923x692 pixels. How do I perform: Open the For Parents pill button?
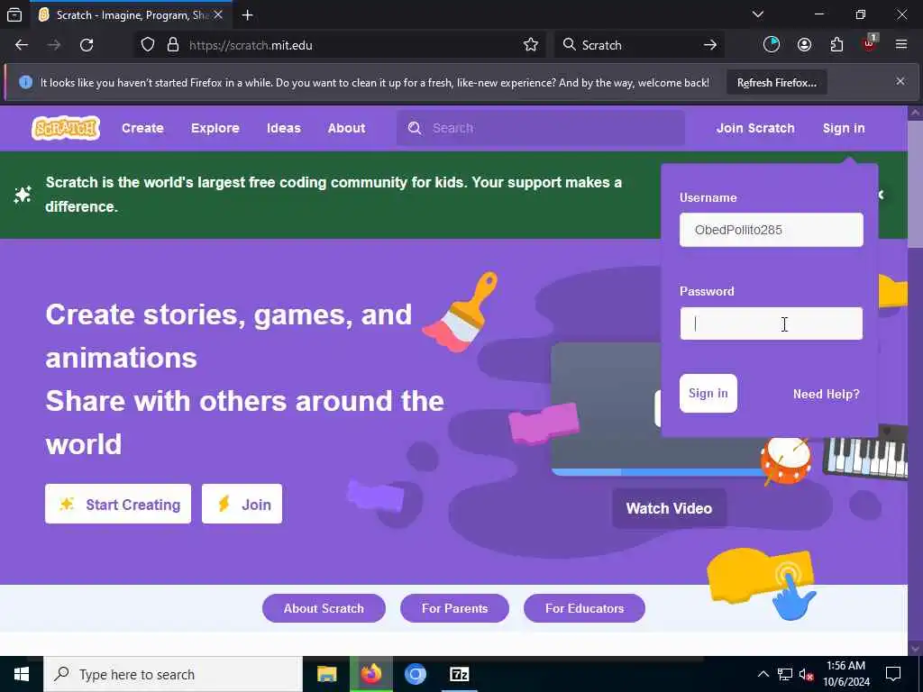(454, 608)
